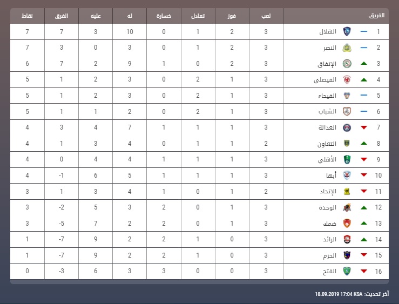Select the خسارة column header
Image resolution: width=399 pixels, height=304 pixels.
164,16
